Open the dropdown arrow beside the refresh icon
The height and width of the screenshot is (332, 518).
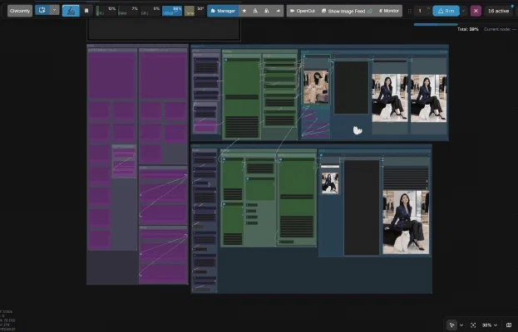[55, 10]
